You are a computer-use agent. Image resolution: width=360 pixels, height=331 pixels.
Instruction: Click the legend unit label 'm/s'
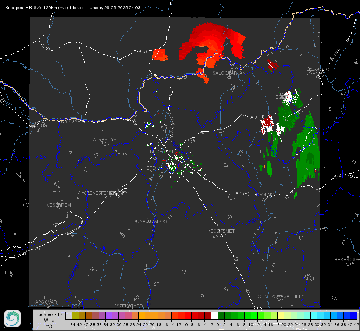click(49, 326)
